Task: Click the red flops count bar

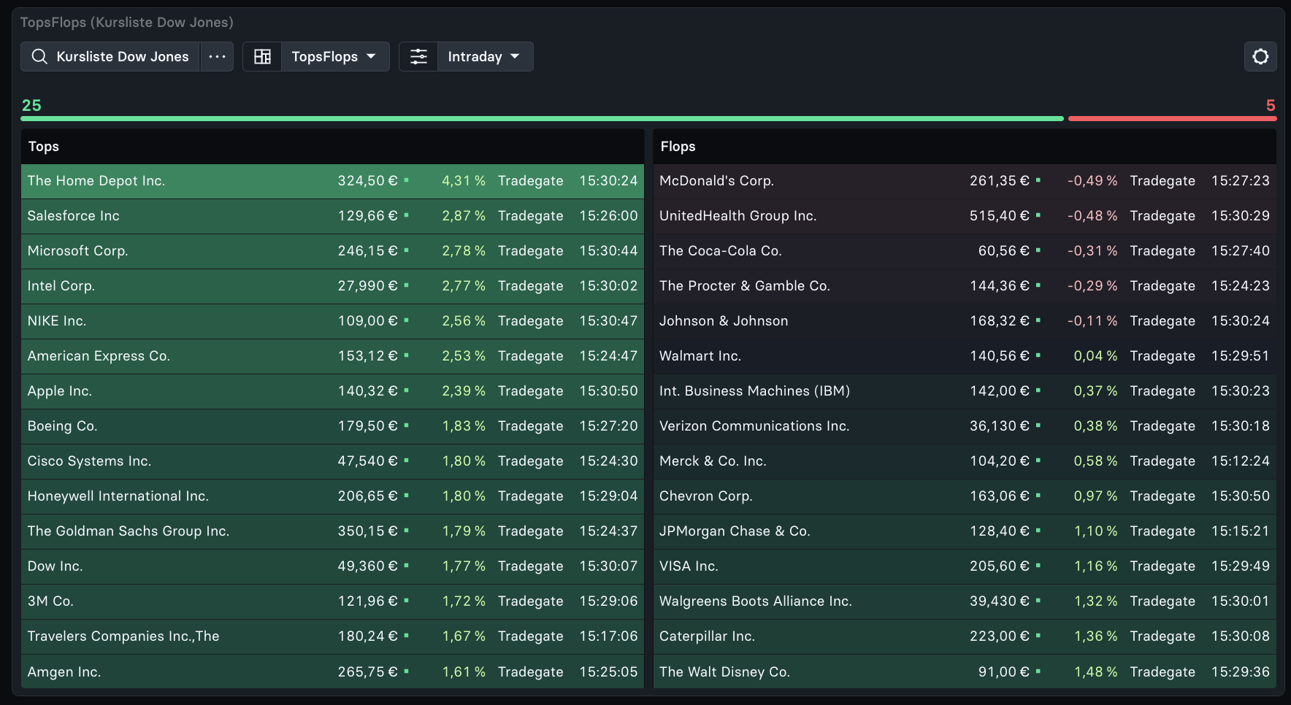Action: pos(1173,118)
